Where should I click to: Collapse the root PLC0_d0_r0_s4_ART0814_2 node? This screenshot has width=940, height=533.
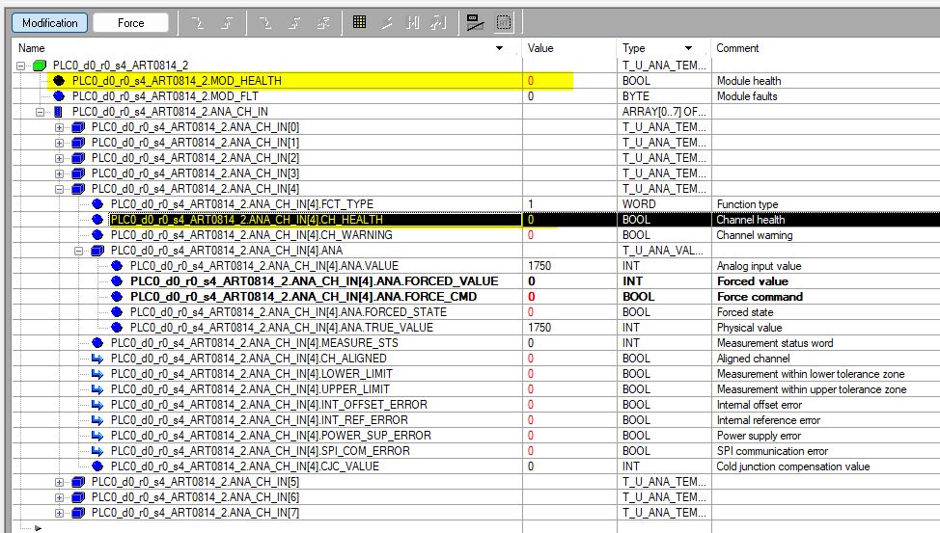pyautogui.click(x=21, y=66)
